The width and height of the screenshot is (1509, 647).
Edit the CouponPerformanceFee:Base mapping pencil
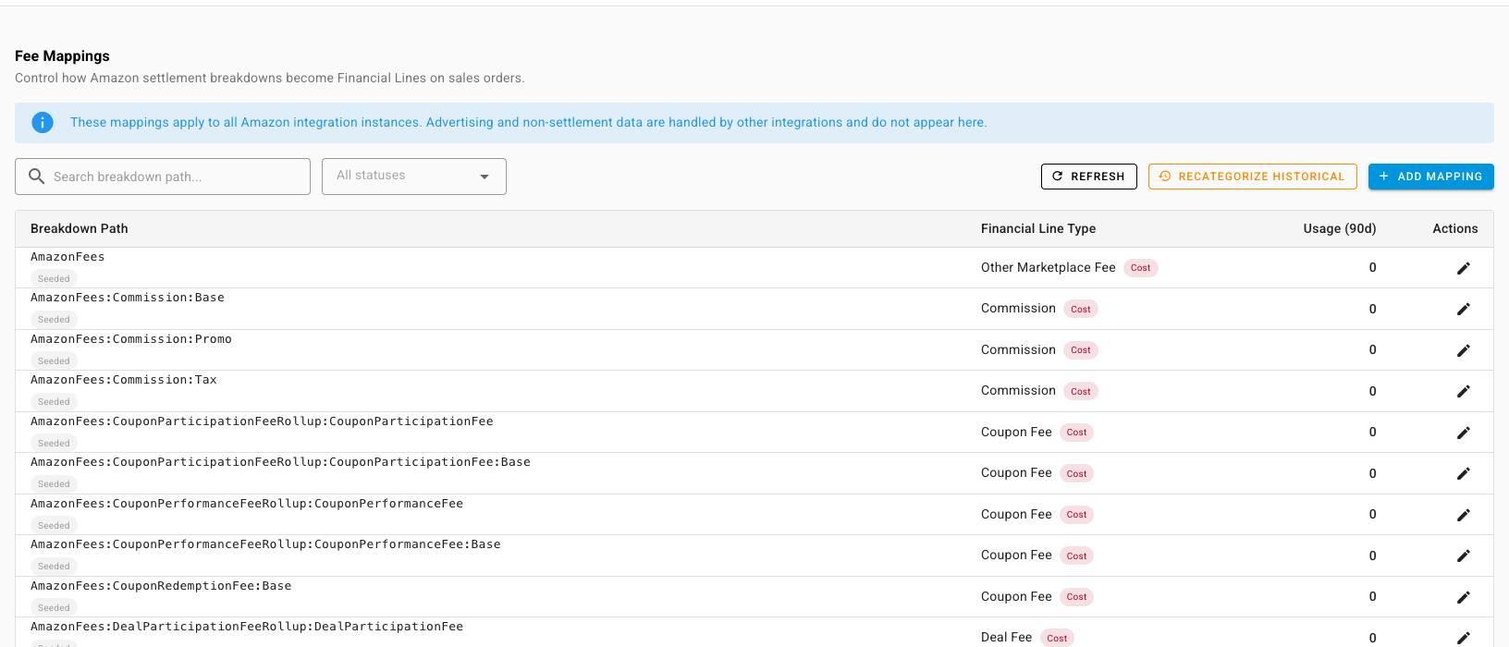pos(1463,555)
